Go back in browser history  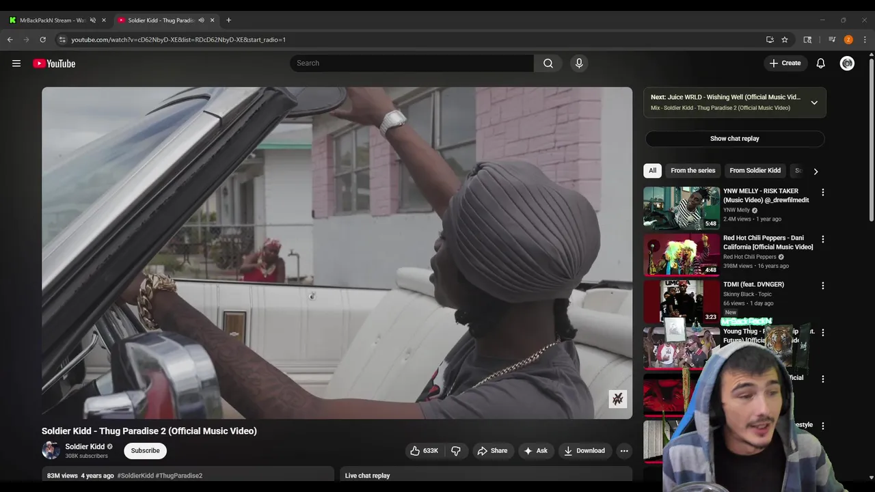10,40
